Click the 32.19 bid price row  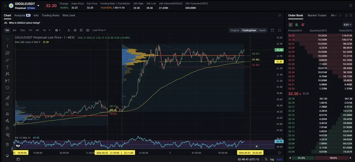pyautogui.click(x=320, y=99)
